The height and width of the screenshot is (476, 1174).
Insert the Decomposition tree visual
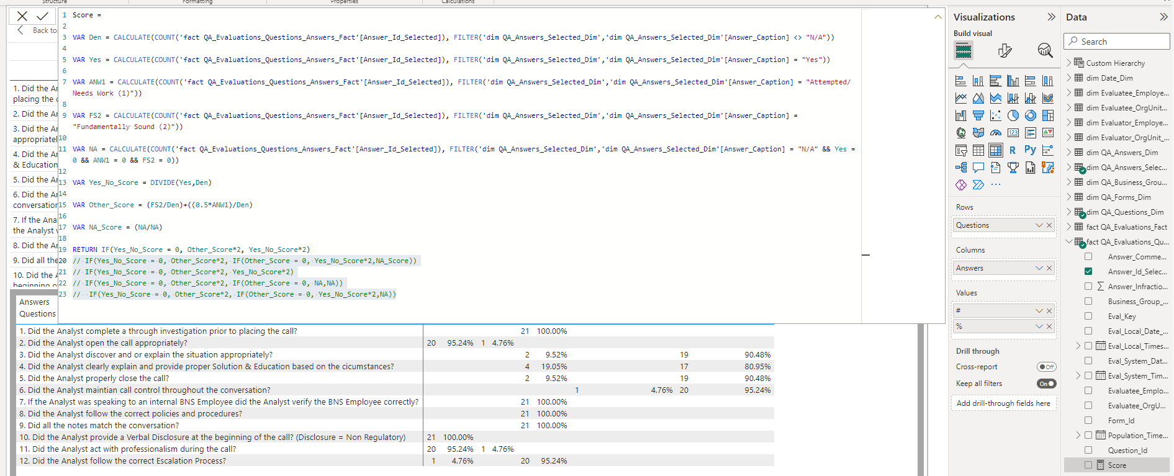coord(960,168)
